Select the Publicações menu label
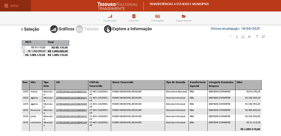This screenshot has width=281, height=136. 158,21
